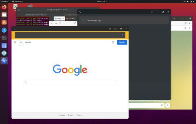Reload the page in Firefox window

coord(60,23)
